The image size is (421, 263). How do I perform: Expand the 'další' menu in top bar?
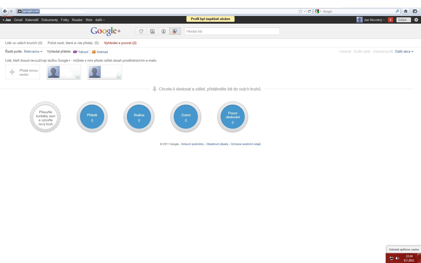[x=100, y=20]
